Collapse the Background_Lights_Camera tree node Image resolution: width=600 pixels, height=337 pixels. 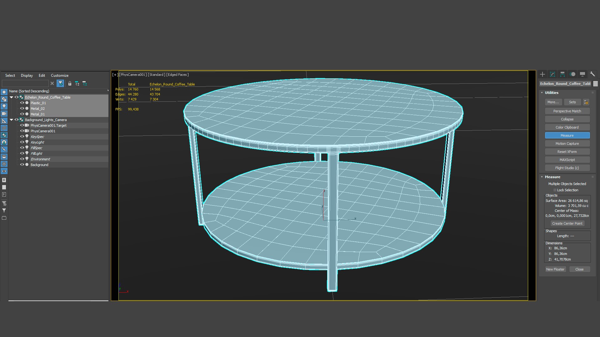pos(12,120)
